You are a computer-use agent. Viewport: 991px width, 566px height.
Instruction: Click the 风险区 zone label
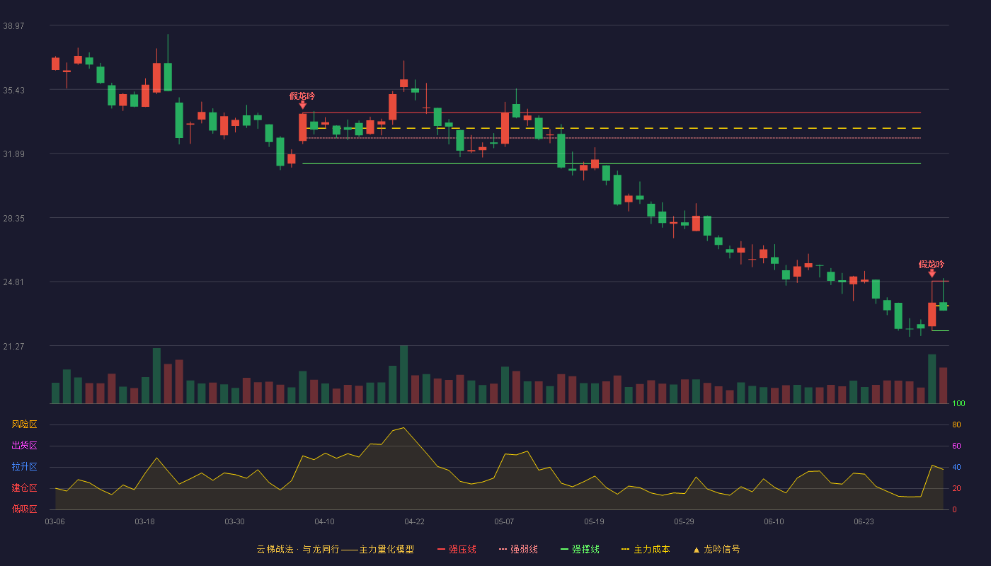tap(24, 424)
